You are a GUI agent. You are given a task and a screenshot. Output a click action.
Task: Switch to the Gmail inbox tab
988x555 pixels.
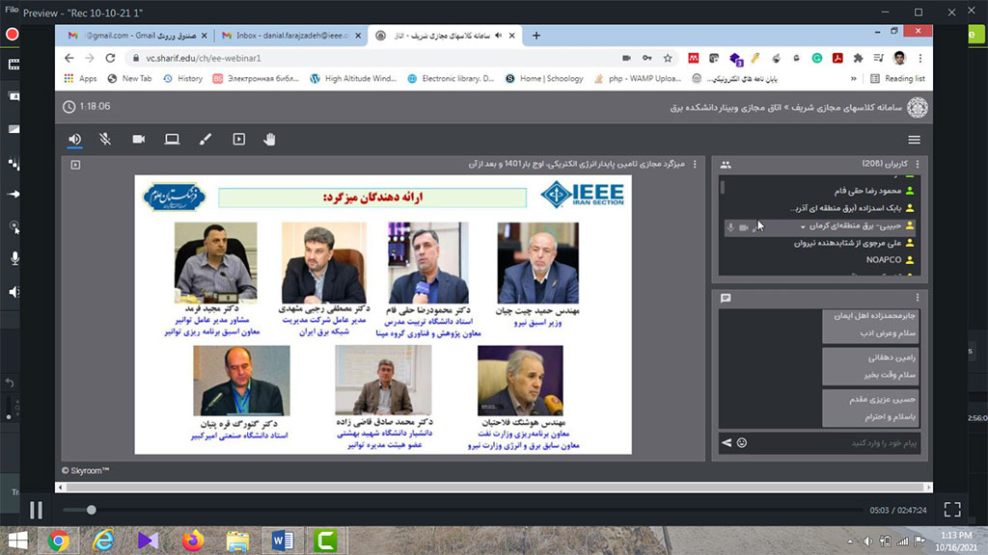coord(136,36)
